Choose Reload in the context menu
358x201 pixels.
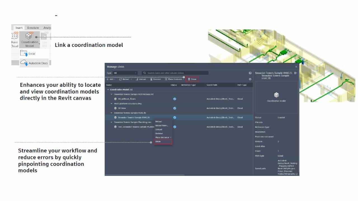tap(163, 121)
